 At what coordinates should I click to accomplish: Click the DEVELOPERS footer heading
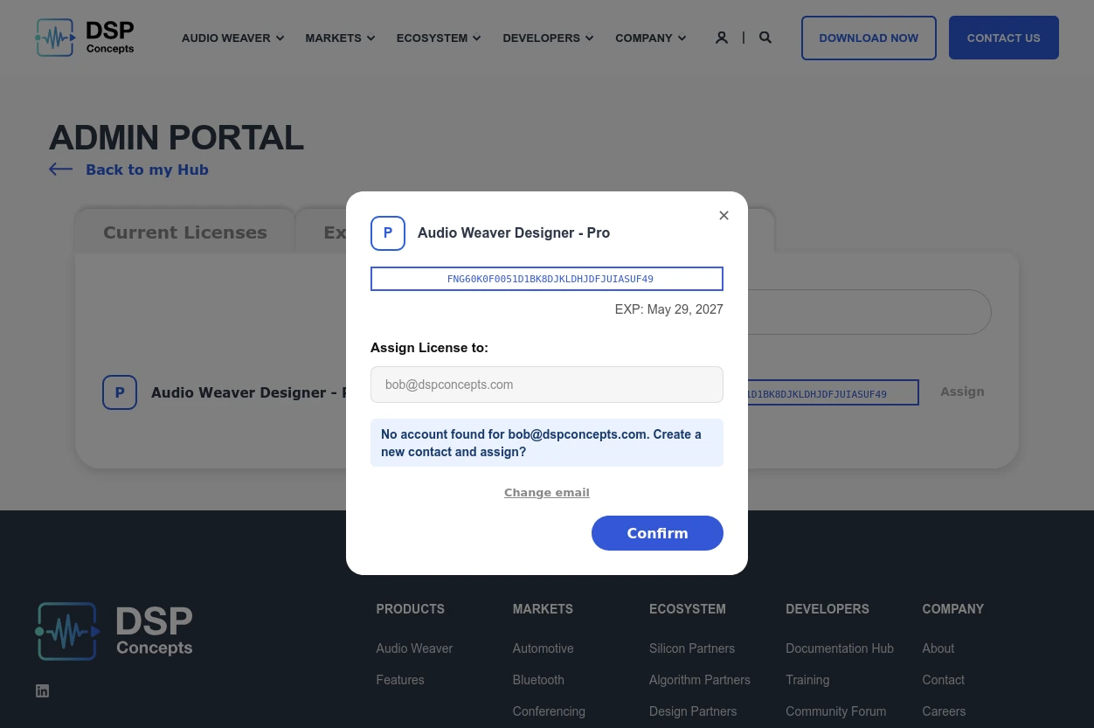click(x=827, y=609)
